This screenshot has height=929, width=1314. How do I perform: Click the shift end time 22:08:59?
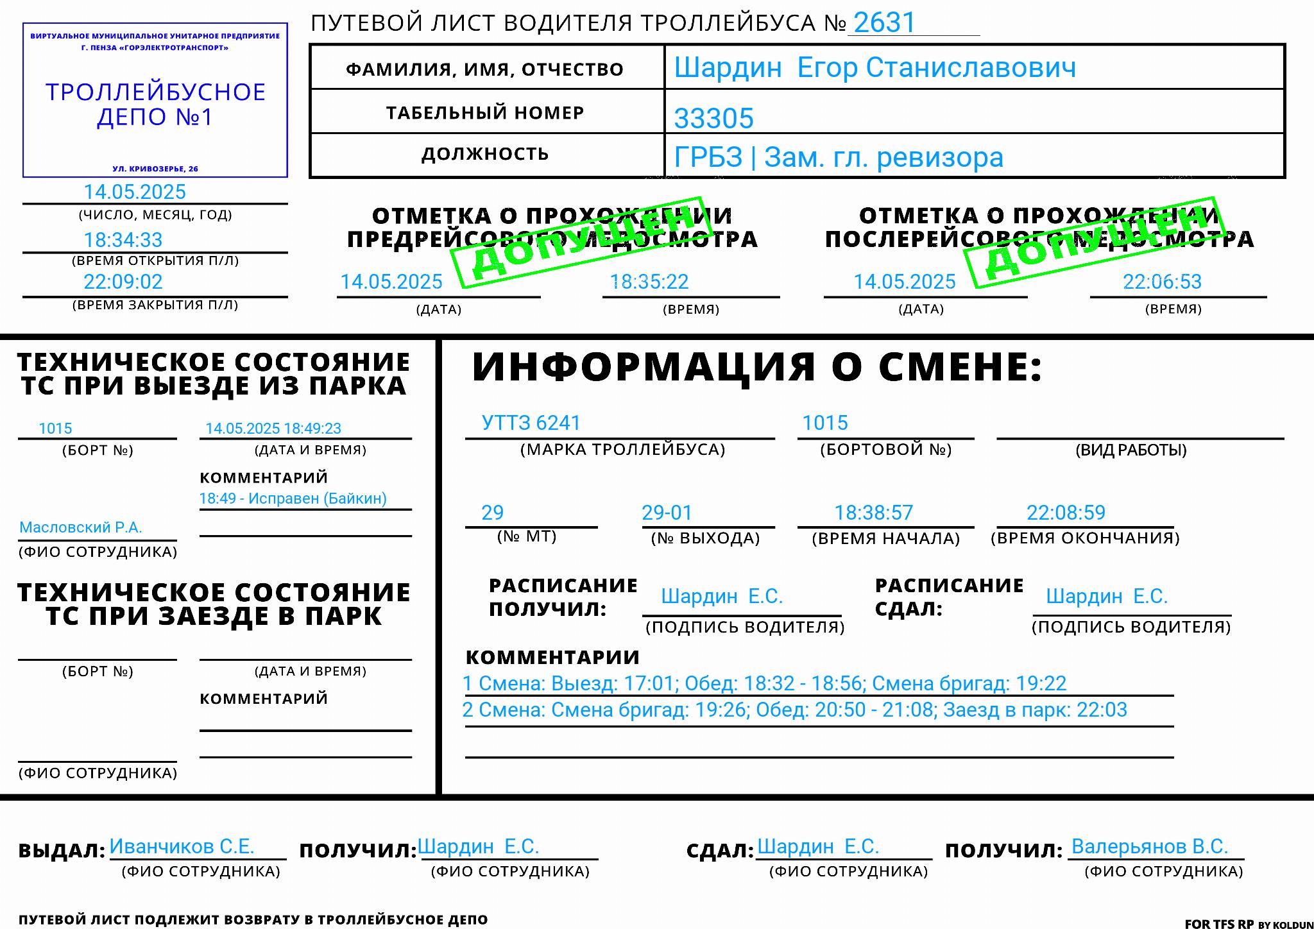[x=1066, y=513]
